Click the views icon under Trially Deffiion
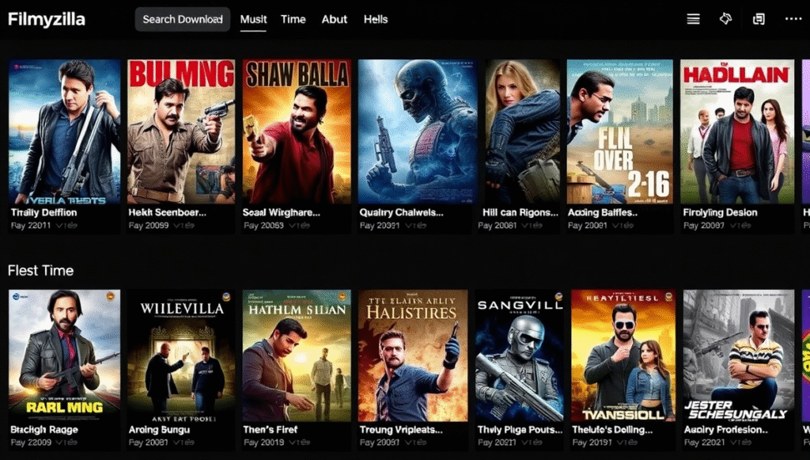Viewport: 810px width, 460px height. (66, 226)
